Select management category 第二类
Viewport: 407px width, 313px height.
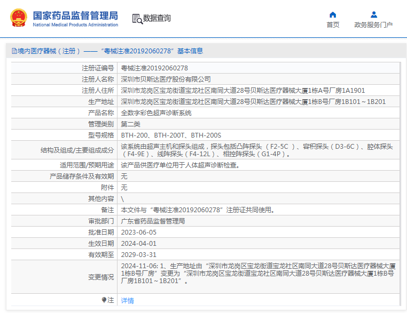(130, 124)
